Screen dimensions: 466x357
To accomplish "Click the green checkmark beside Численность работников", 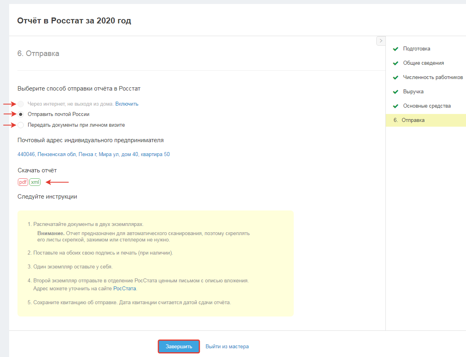I will click(395, 77).
